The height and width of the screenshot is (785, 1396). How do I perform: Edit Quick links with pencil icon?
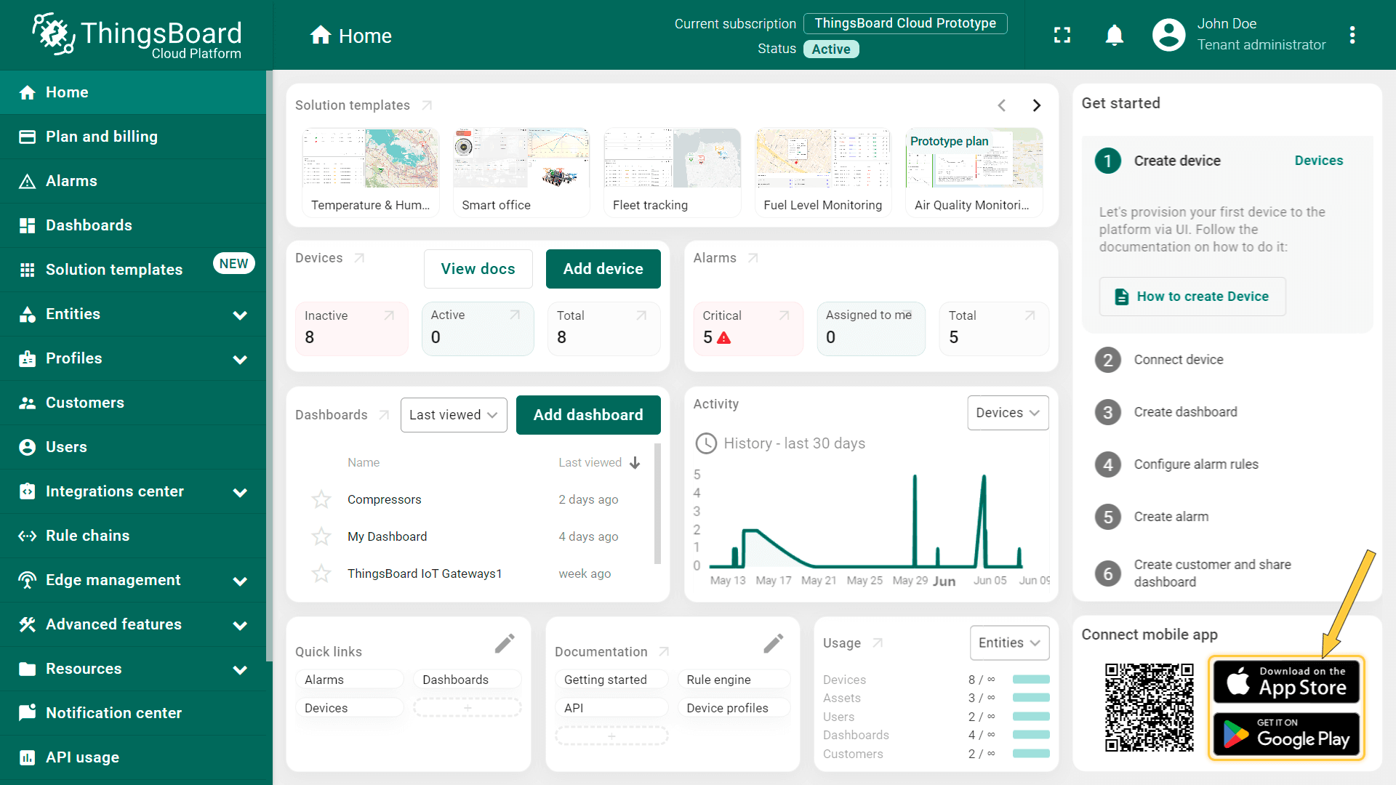tap(505, 643)
